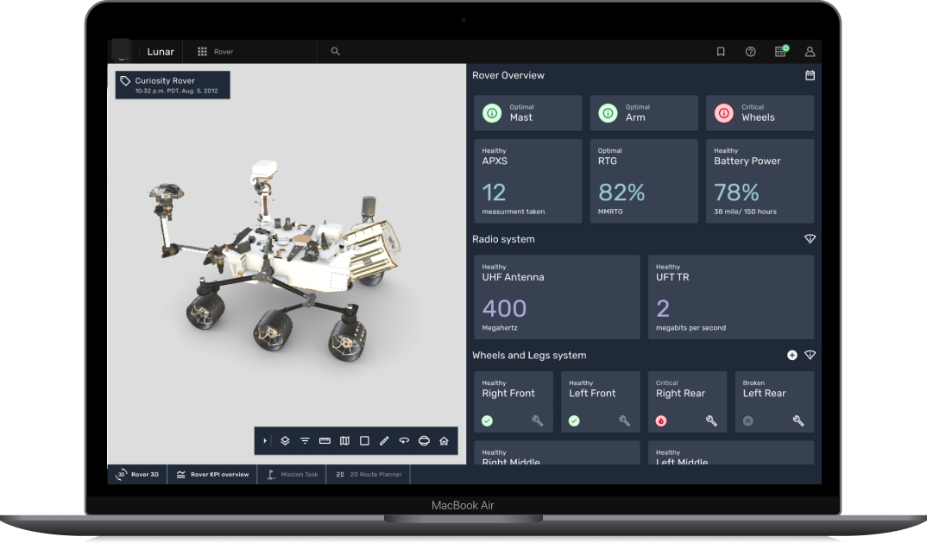Click the Left Middle wheel card
927x543 pixels.
click(x=731, y=452)
